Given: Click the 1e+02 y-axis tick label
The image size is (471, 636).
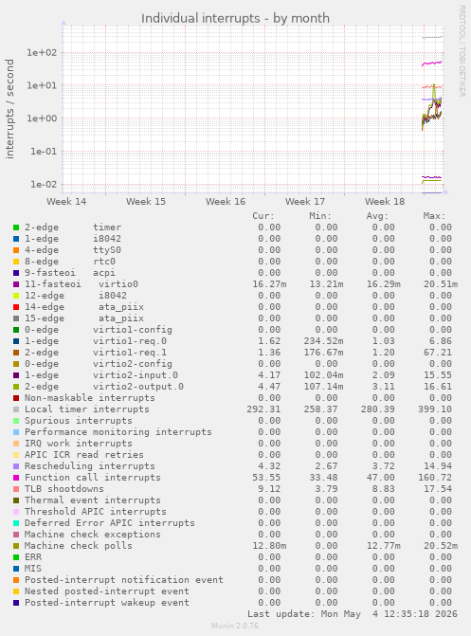Looking at the screenshot, I should click(42, 53).
